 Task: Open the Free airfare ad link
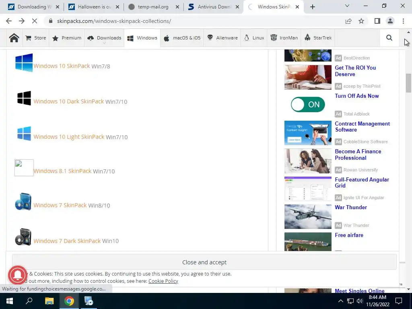pyautogui.click(x=349, y=235)
